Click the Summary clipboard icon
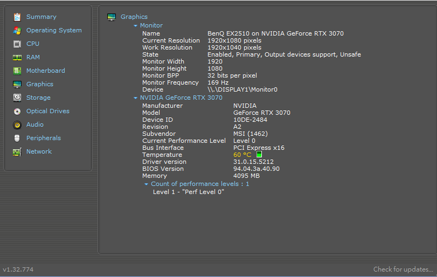The width and height of the screenshot is (437, 277). point(17,17)
